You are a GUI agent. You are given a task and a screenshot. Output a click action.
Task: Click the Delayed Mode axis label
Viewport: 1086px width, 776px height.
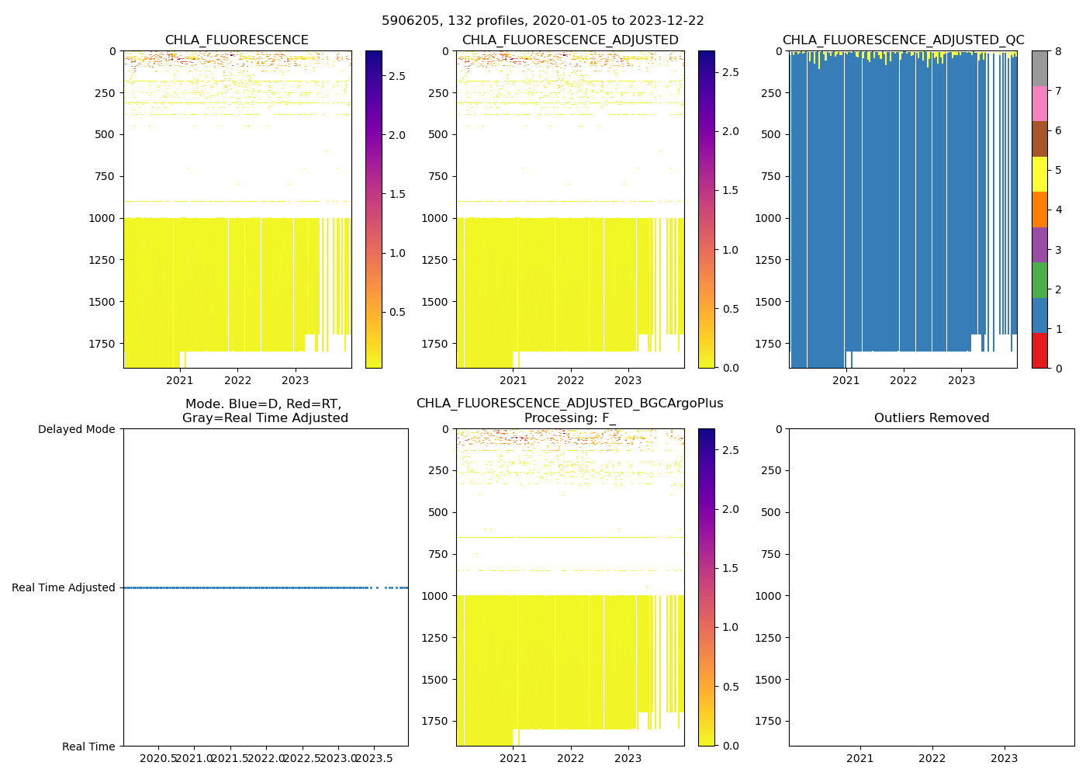tap(76, 429)
